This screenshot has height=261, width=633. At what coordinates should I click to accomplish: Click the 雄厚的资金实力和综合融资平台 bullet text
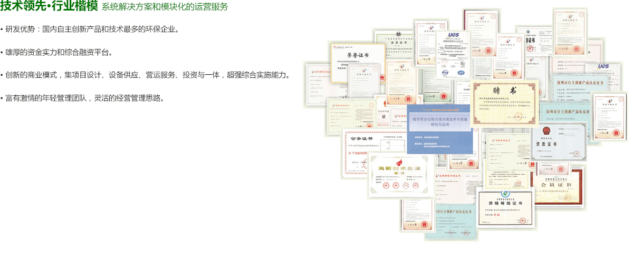point(58,52)
